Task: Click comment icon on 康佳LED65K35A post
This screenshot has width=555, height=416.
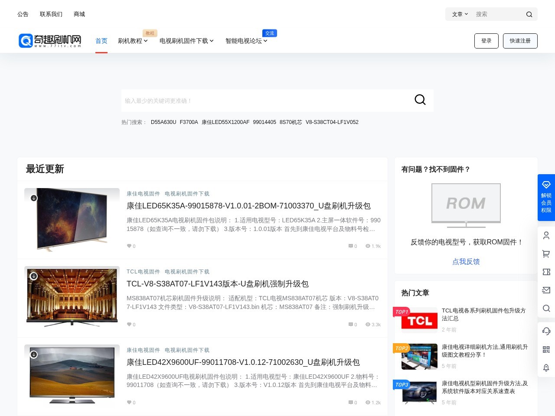Action: [x=351, y=246]
